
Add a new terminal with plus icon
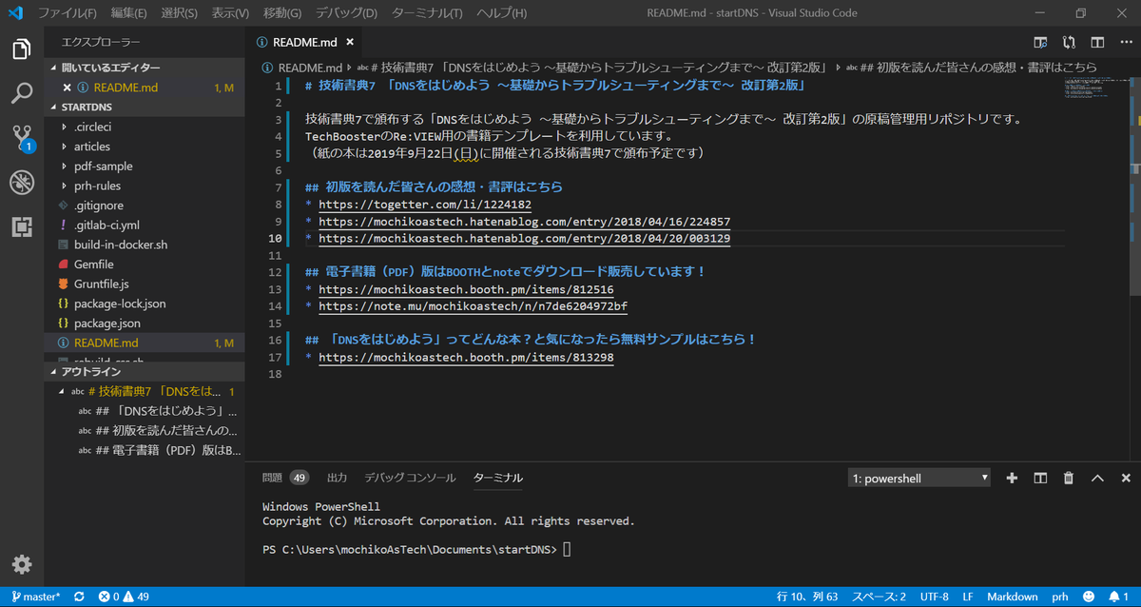1012,478
